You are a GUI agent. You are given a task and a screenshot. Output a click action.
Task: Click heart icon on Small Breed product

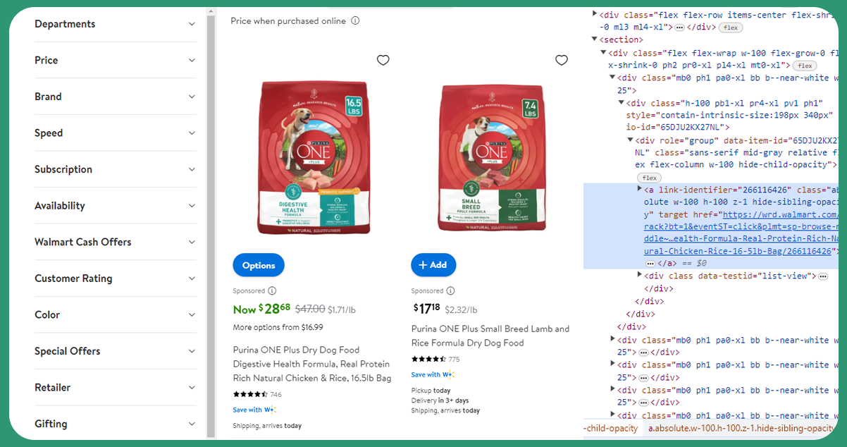[x=562, y=60]
